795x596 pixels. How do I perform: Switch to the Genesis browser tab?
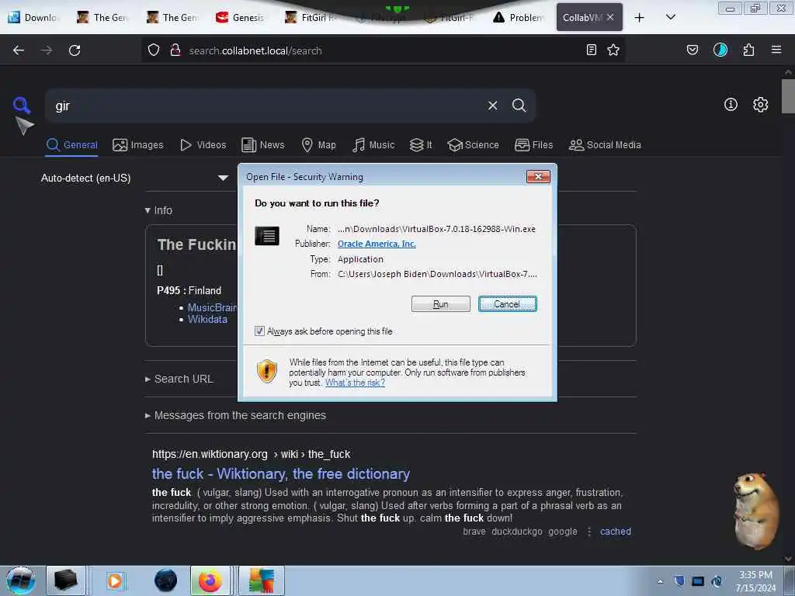(x=241, y=18)
